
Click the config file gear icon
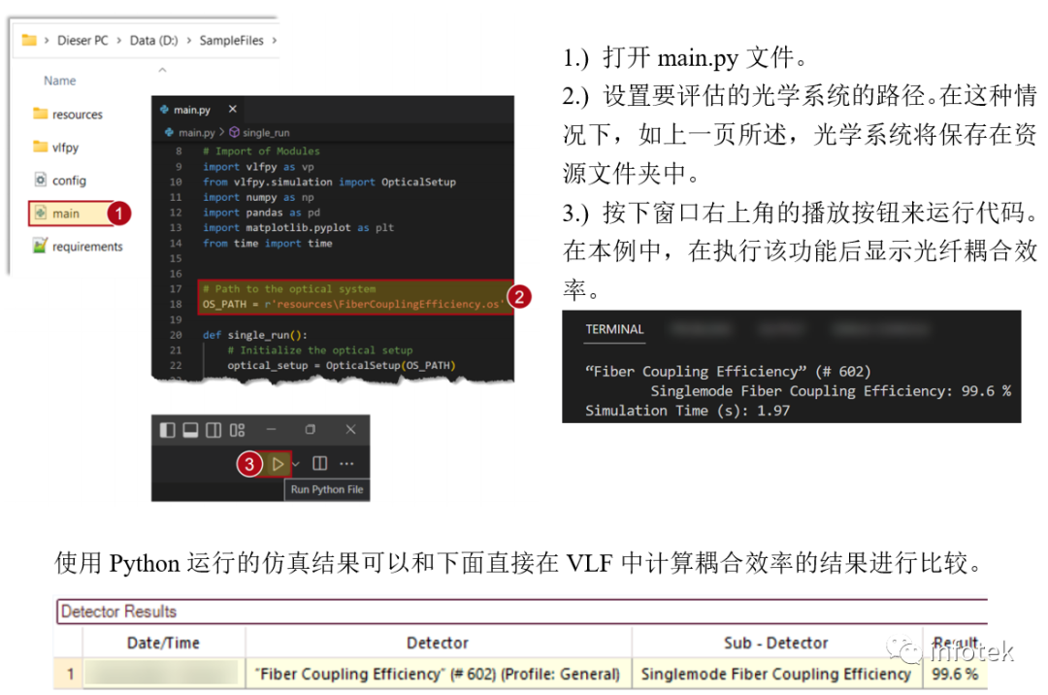point(41,180)
